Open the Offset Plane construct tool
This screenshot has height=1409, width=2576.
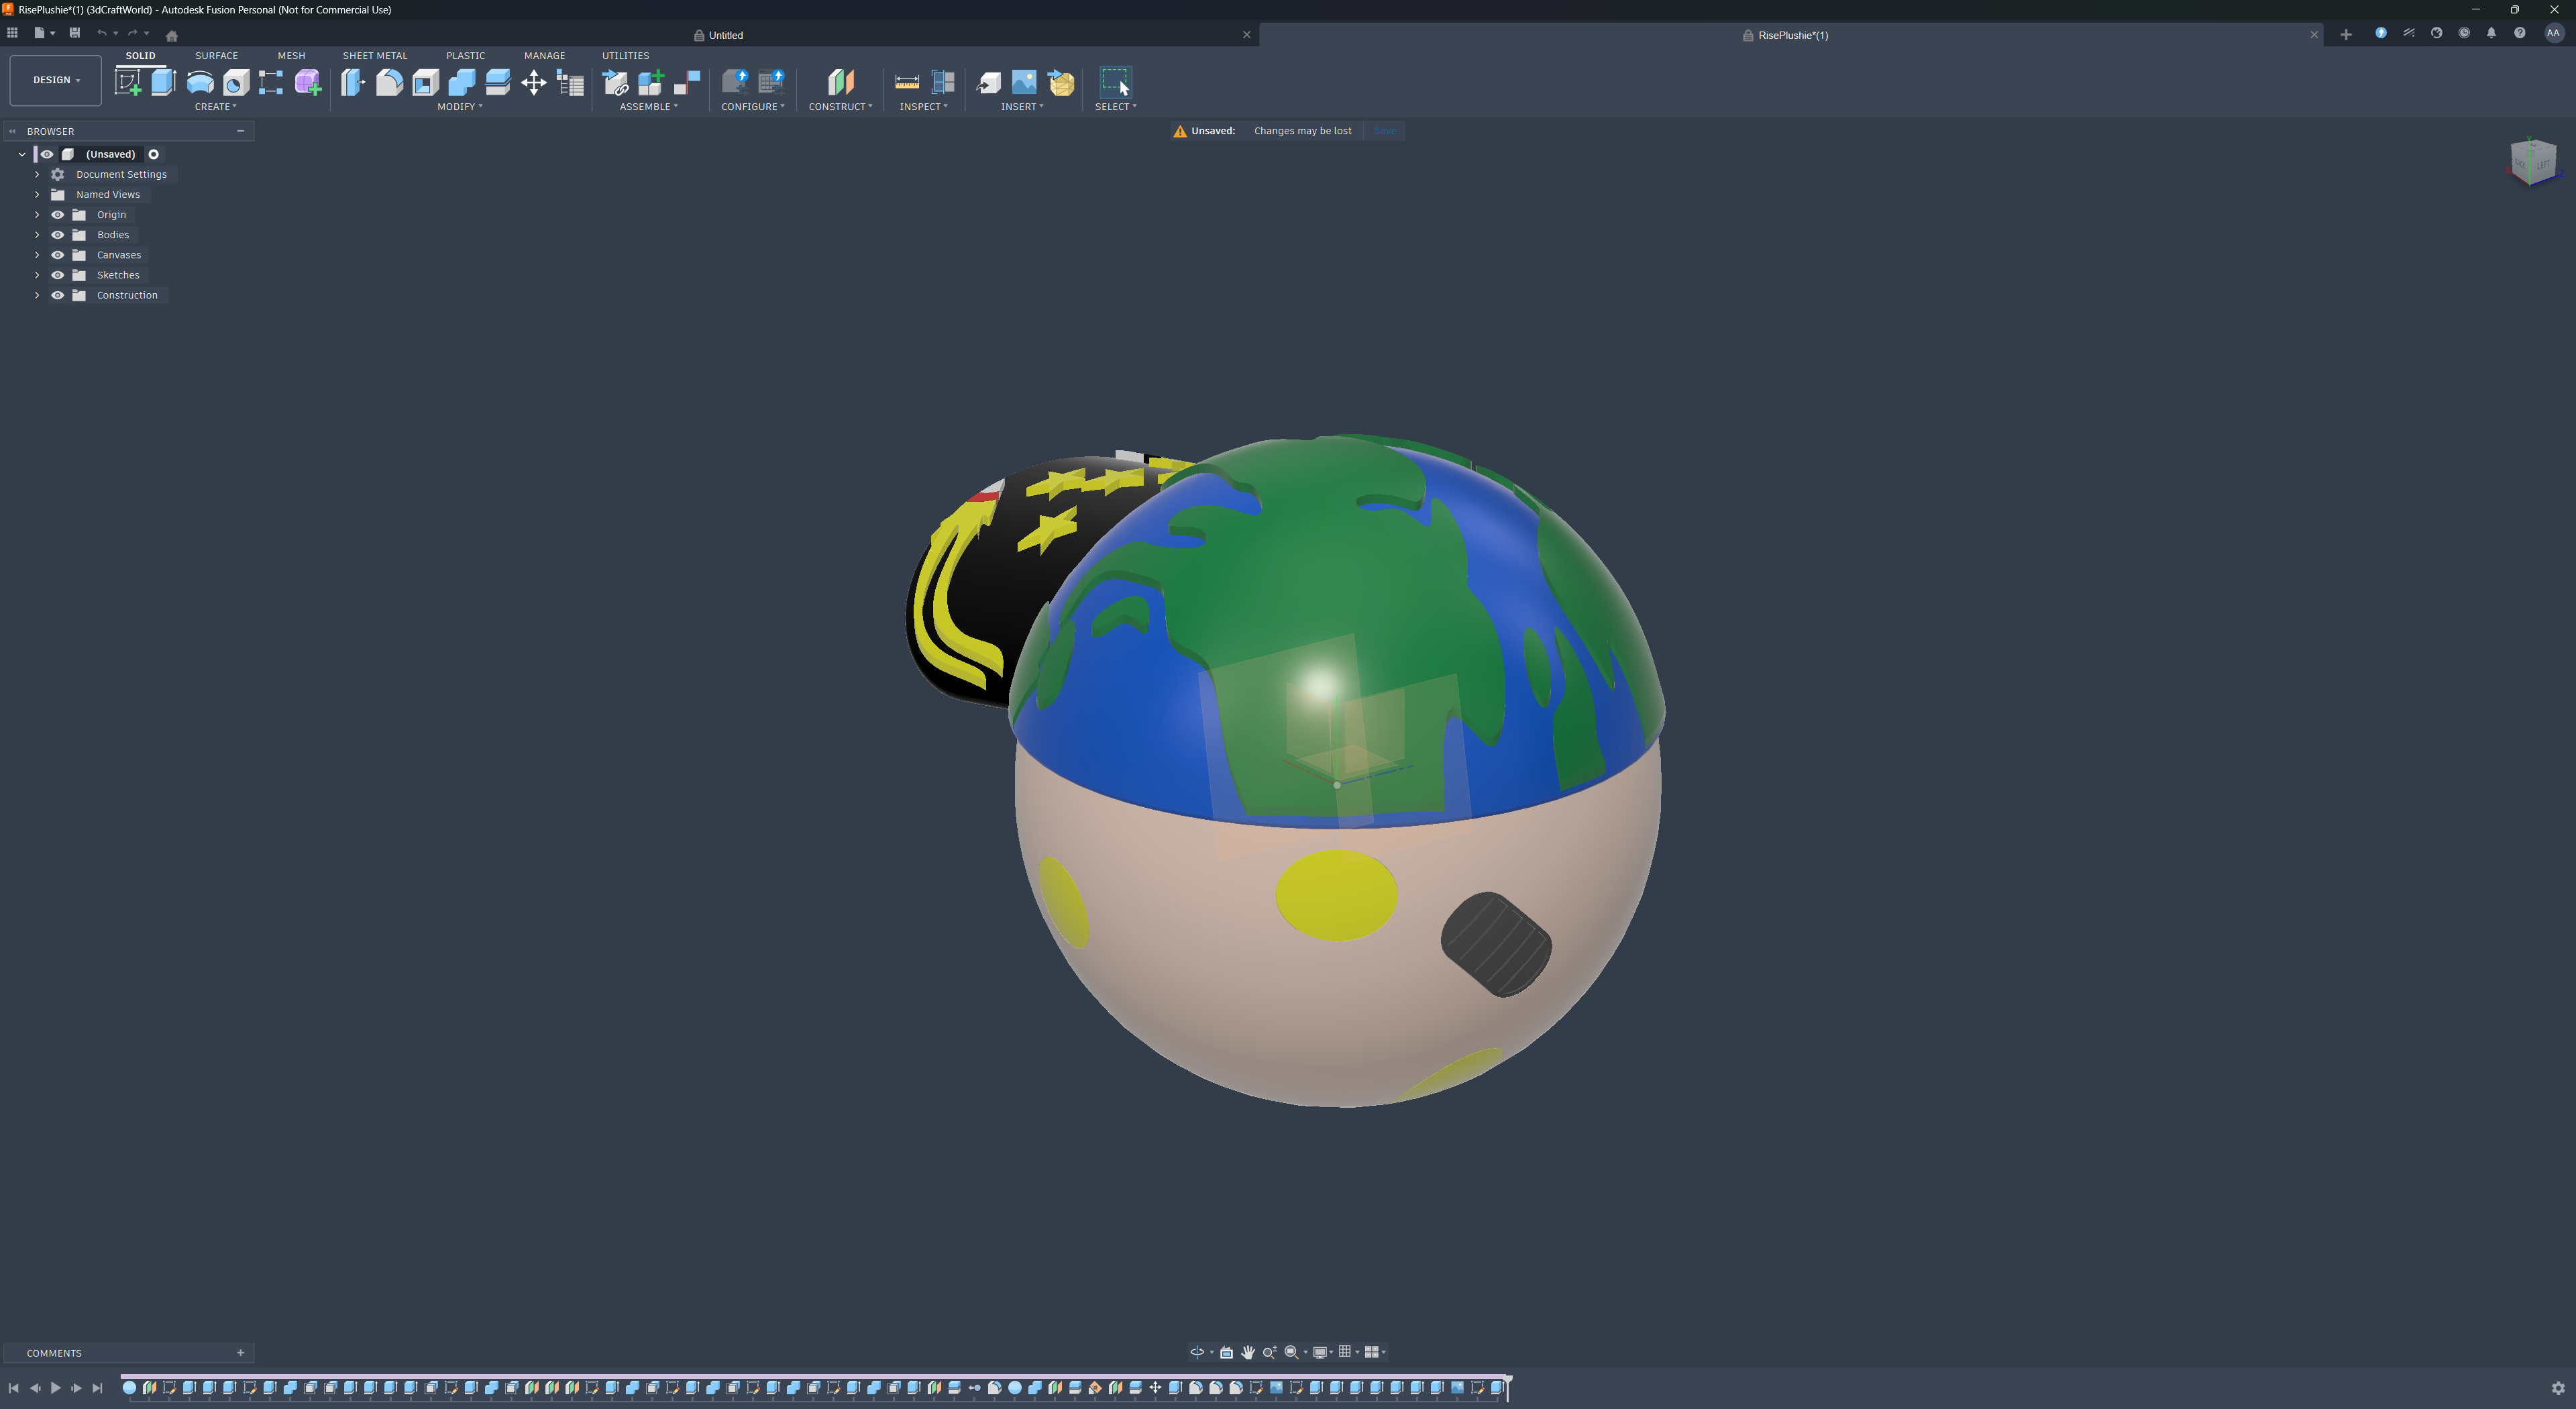point(841,82)
